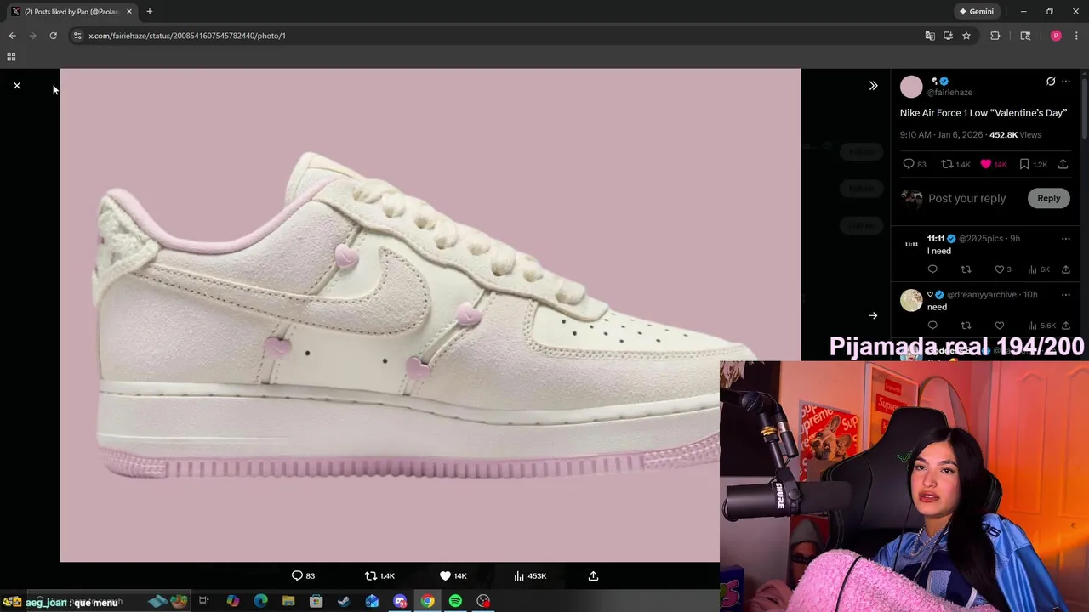The width and height of the screenshot is (1089, 612).
Task: Open Gemini in Chrome
Action: (976, 12)
